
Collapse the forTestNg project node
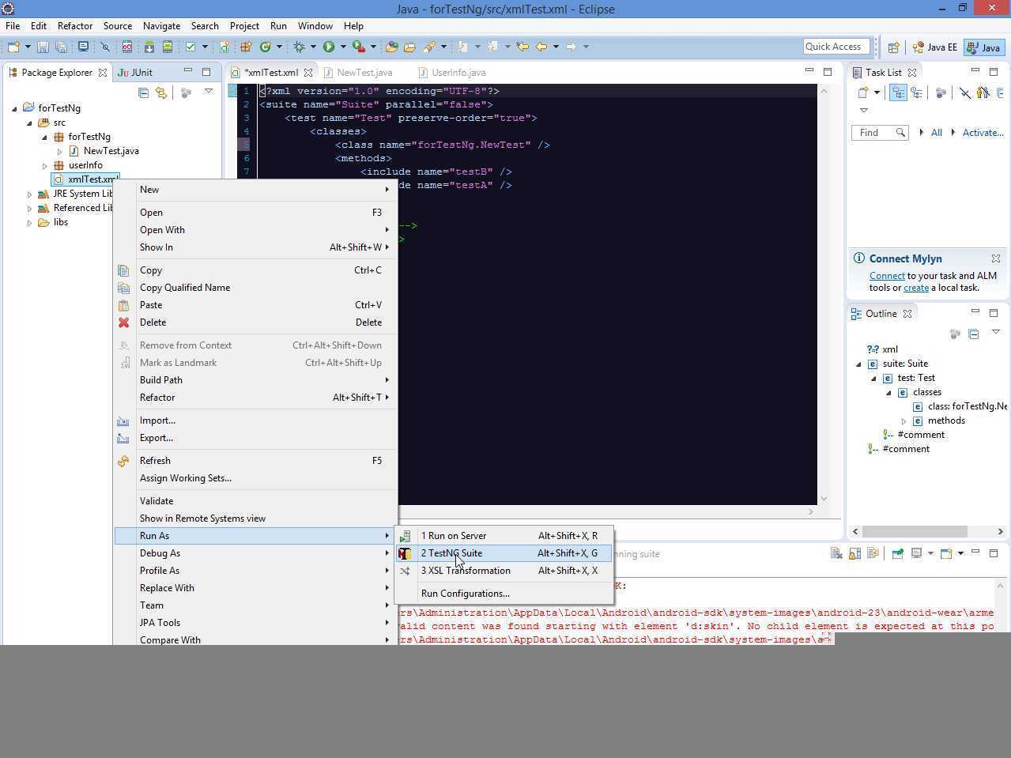coord(14,108)
